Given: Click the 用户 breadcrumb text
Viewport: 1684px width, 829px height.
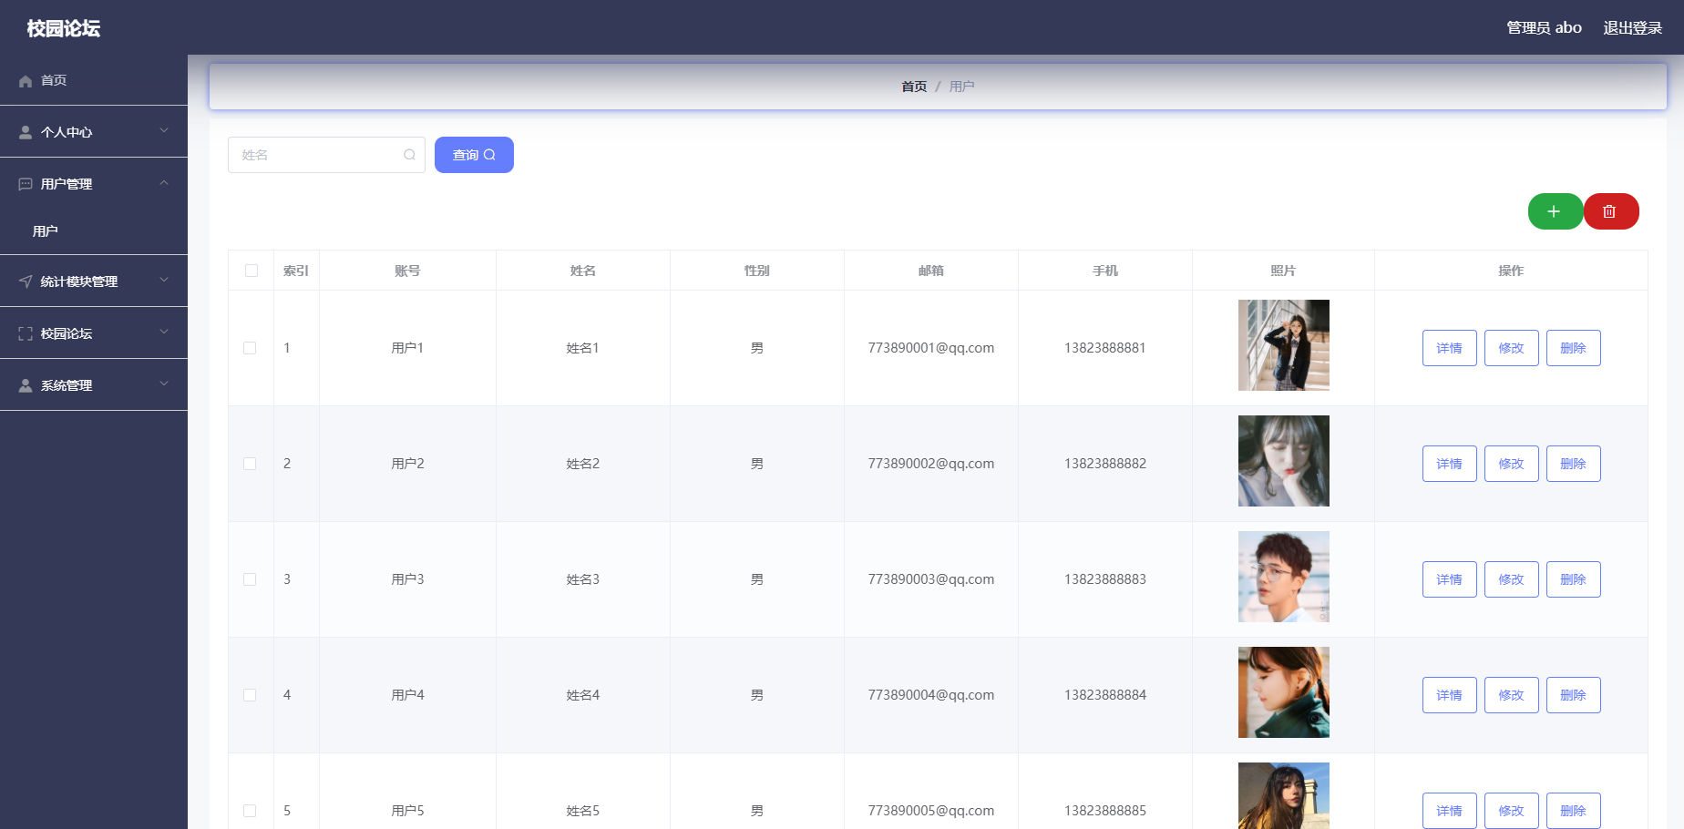Looking at the screenshot, I should (962, 87).
